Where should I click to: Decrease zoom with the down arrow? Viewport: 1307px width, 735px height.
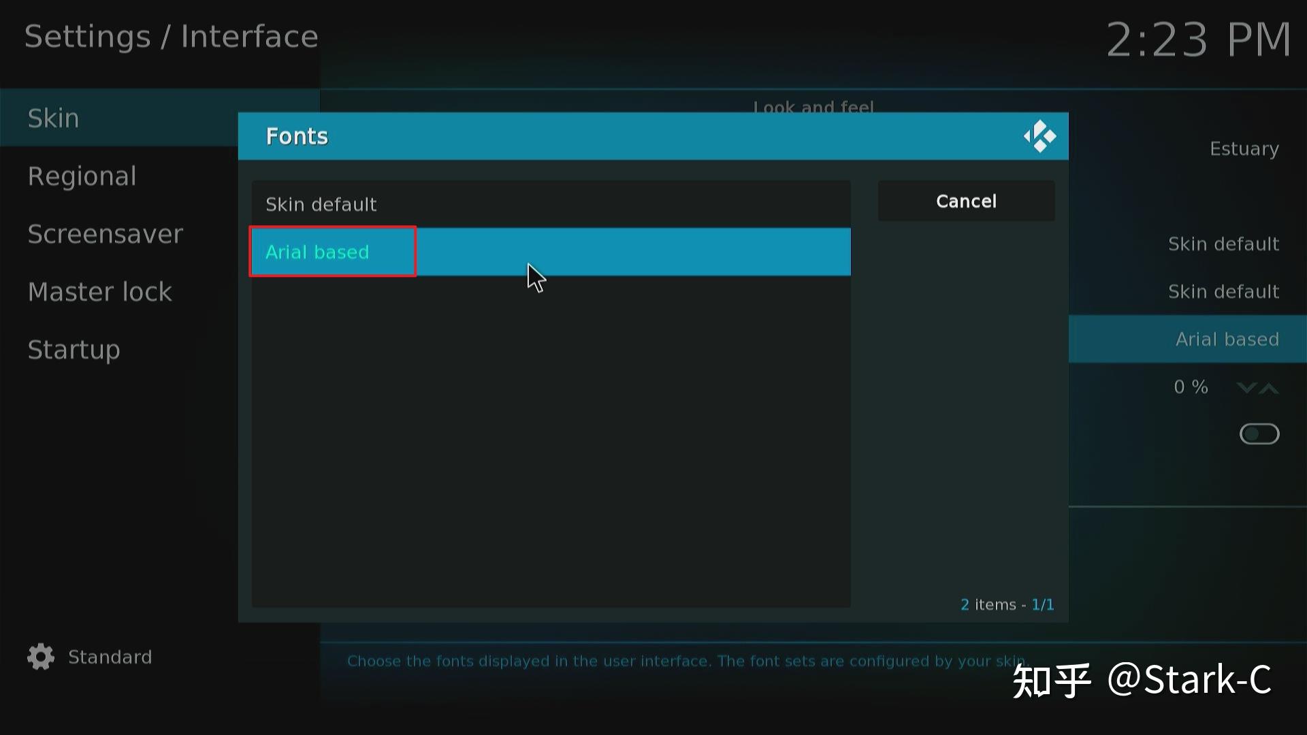pyautogui.click(x=1246, y=388)
